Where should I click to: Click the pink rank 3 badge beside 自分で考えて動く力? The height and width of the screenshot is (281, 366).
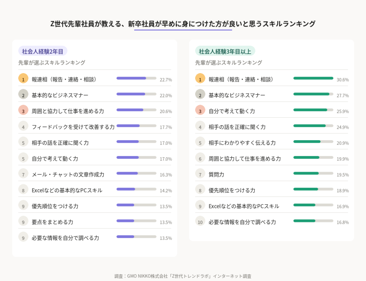click(x=200, y=110)
